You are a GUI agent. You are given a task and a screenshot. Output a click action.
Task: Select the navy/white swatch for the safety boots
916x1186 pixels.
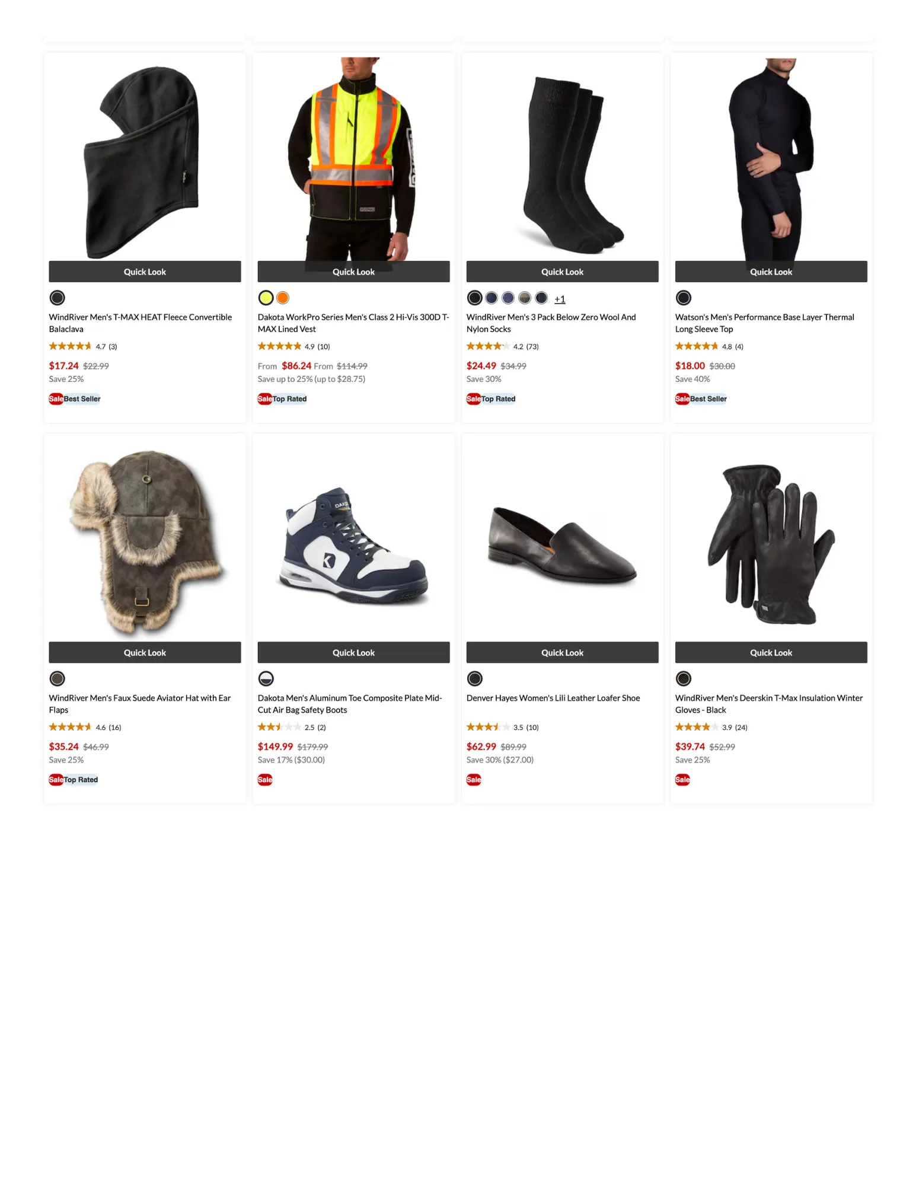click(266, 678)
